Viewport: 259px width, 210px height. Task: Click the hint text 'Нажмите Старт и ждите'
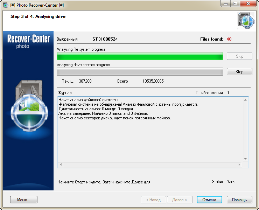click(79, 182)
